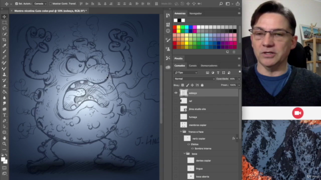Enable Mostrar Contr. Transf. checkbox

[x=50, y=3]
